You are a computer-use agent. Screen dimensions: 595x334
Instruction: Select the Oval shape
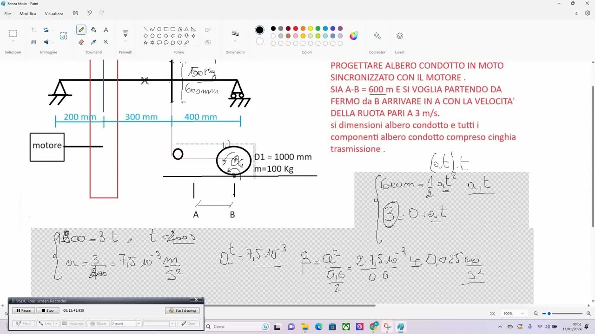159,29
